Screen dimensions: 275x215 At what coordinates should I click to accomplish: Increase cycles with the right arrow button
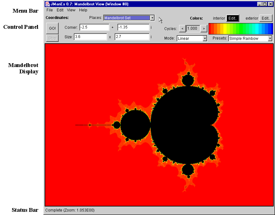click(x=204, y=28)
